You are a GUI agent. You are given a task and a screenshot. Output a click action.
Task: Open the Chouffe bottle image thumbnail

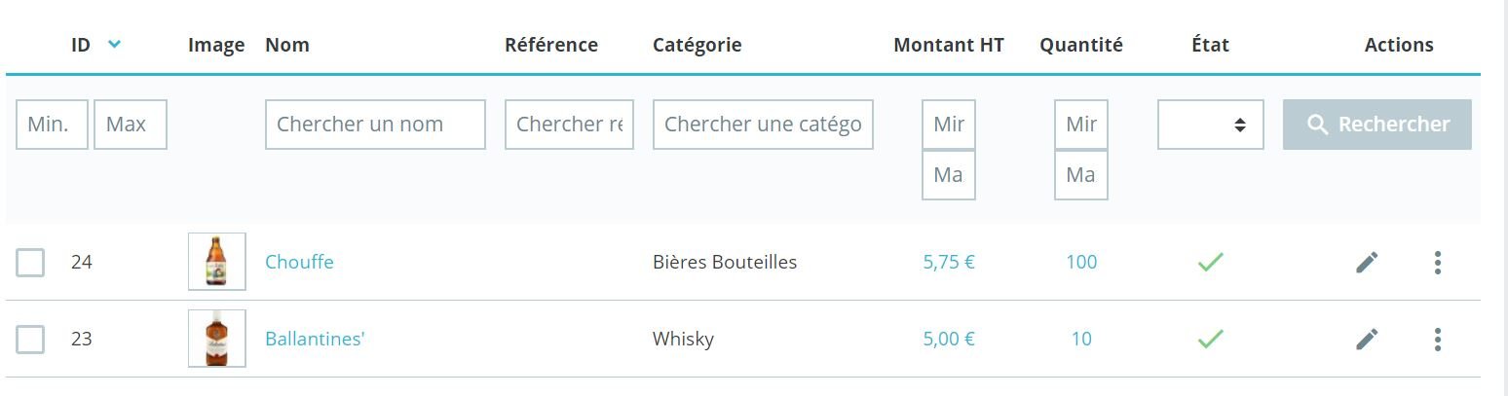[216, 262]
